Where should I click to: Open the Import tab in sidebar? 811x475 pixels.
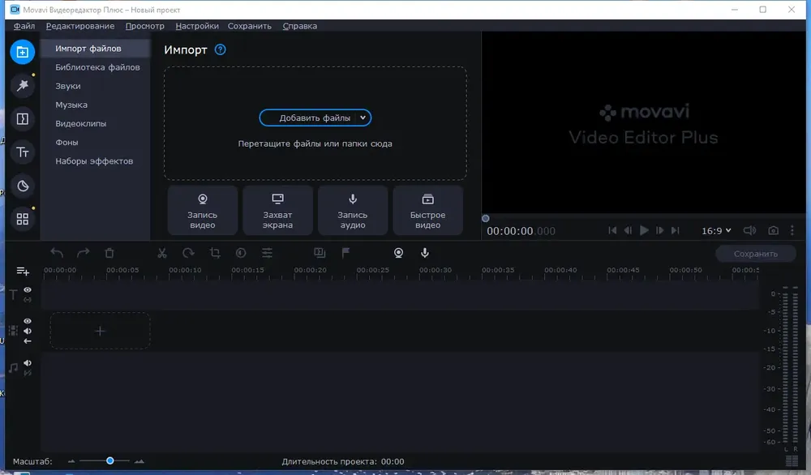tap(22, 52)
